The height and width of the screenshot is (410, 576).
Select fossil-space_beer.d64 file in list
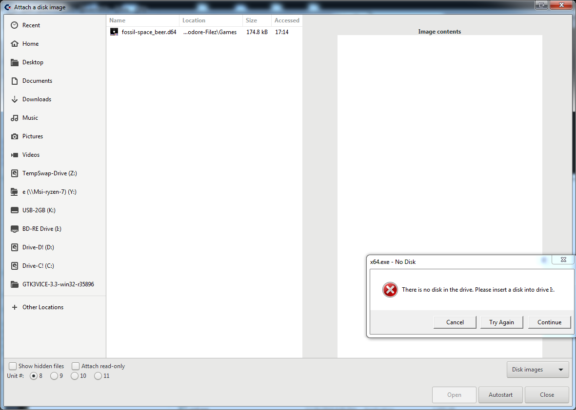point(149,32)
